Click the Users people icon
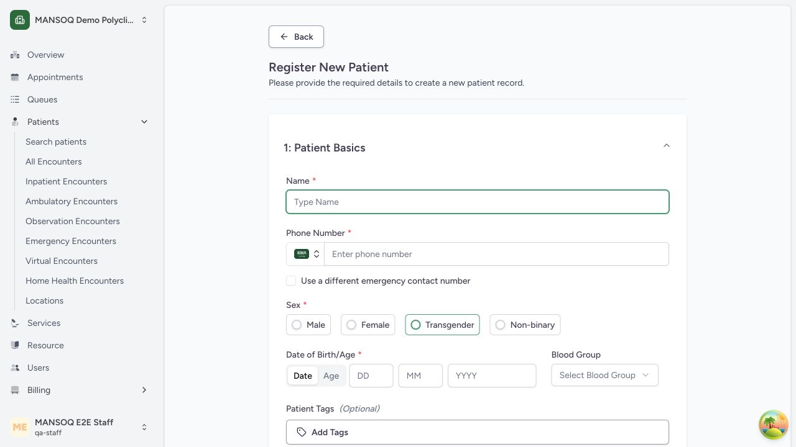The image size is (796, 447). [x=15, y=368]
